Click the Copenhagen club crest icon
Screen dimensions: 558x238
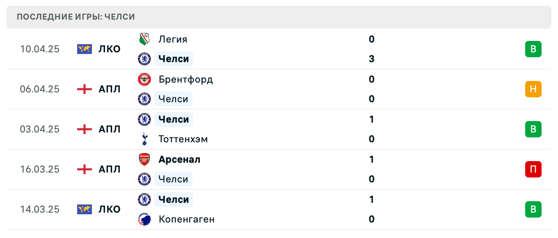tap(144, 219)
